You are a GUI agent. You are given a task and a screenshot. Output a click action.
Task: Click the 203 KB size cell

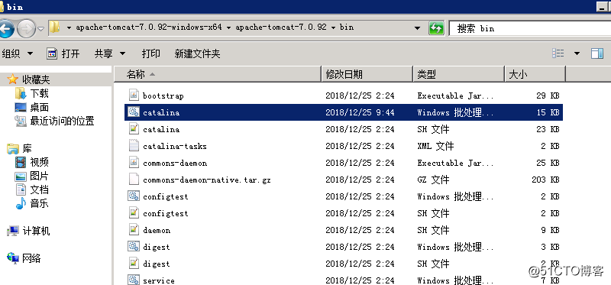pos(545,180)
